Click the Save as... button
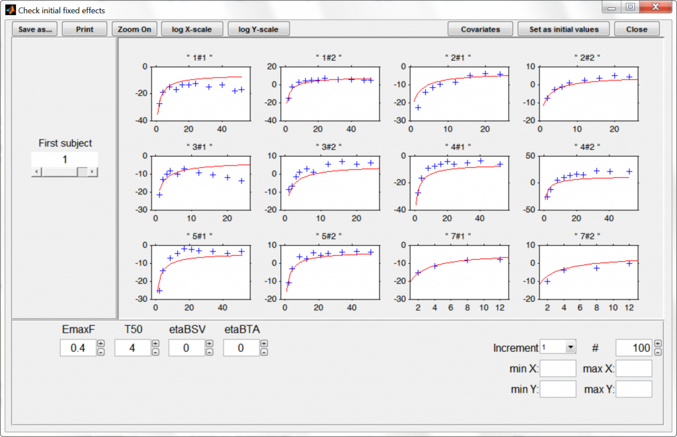 [34, 28]
